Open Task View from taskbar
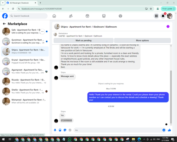Viewport: 177px width, 142px height. pos(10,139)
